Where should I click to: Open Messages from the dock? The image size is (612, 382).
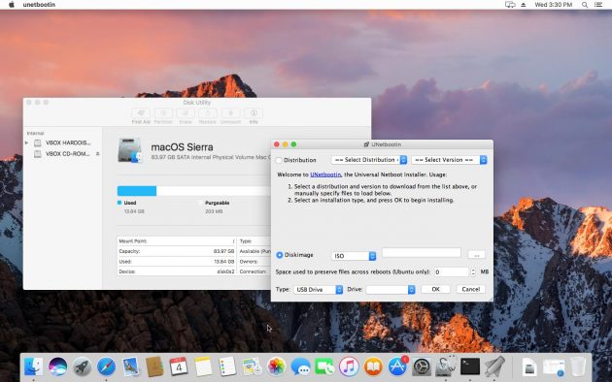pos(300,366)
